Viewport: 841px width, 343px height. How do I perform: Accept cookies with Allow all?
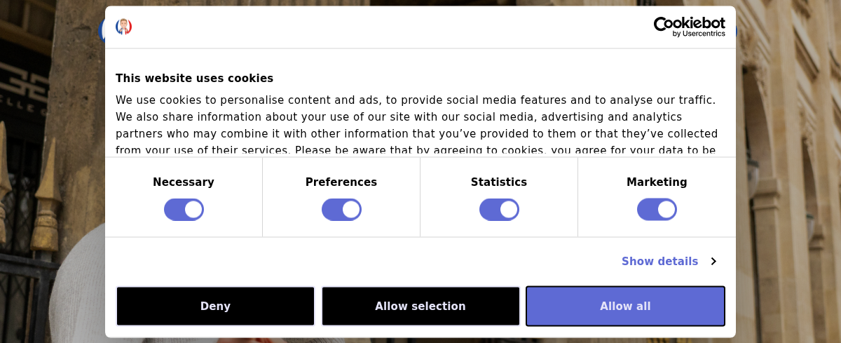click(625, 306)
